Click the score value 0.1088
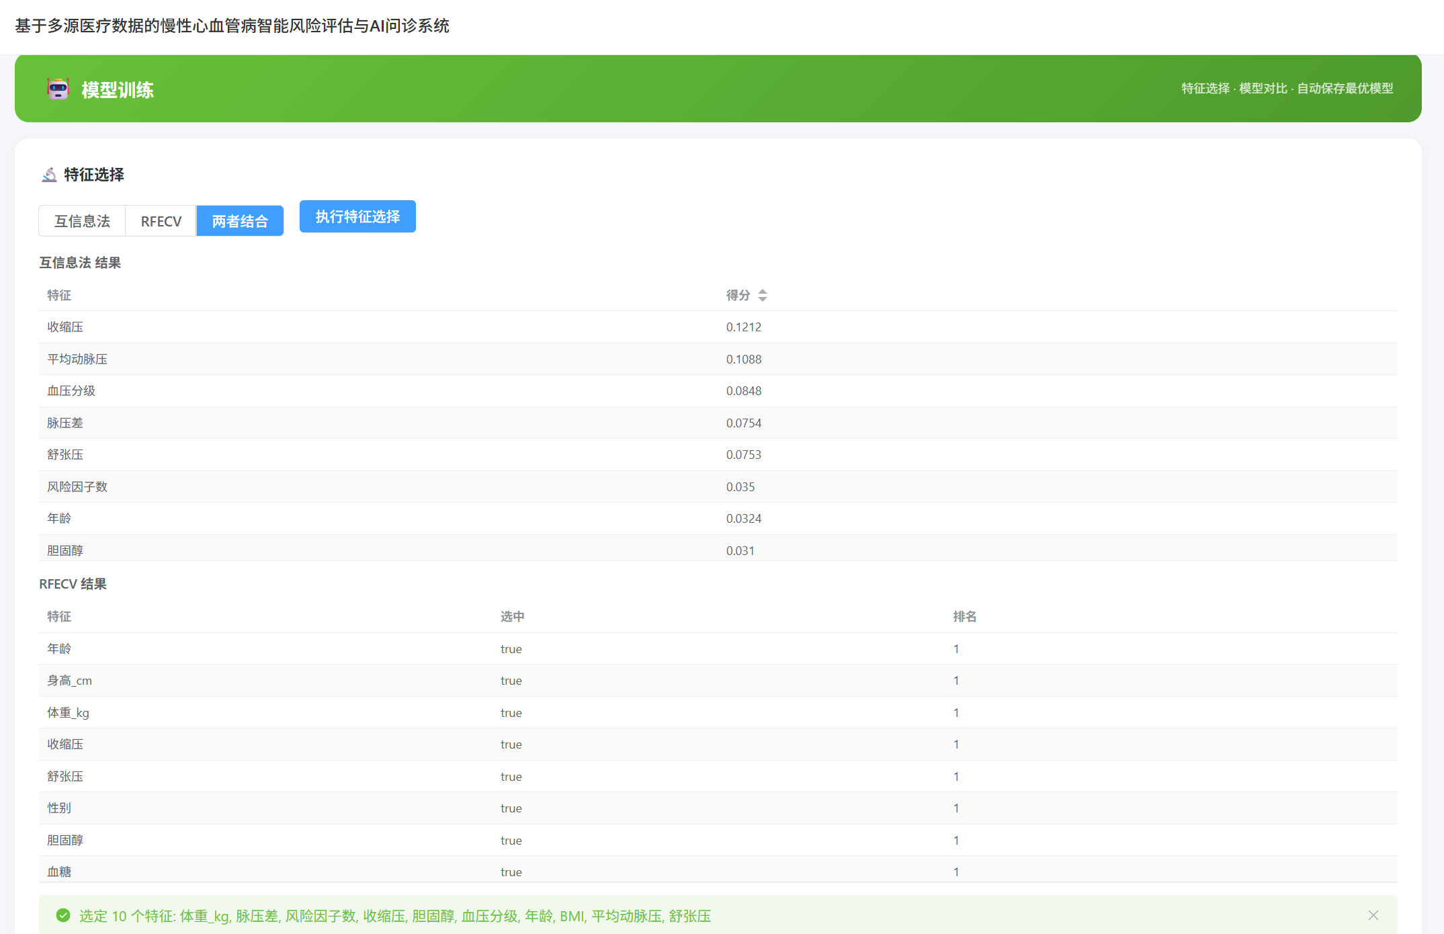1444x934 pixels. pyautogui.click(x=743, y=359)
